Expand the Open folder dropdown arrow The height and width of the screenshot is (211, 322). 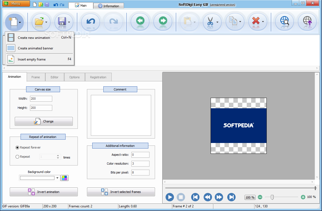click(46, 22)
